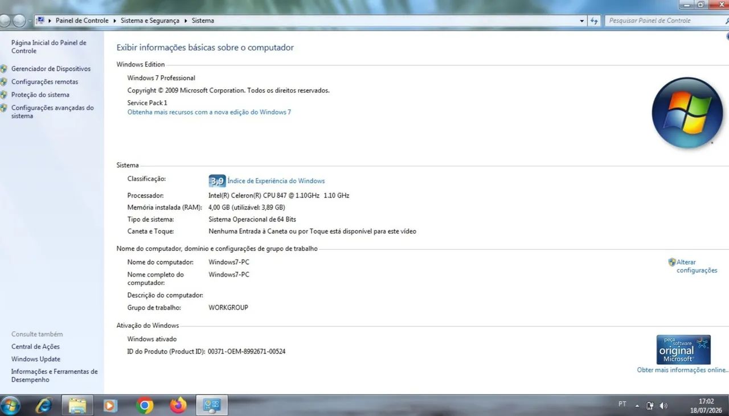Click Alterar configurações link

coord(697,266)
